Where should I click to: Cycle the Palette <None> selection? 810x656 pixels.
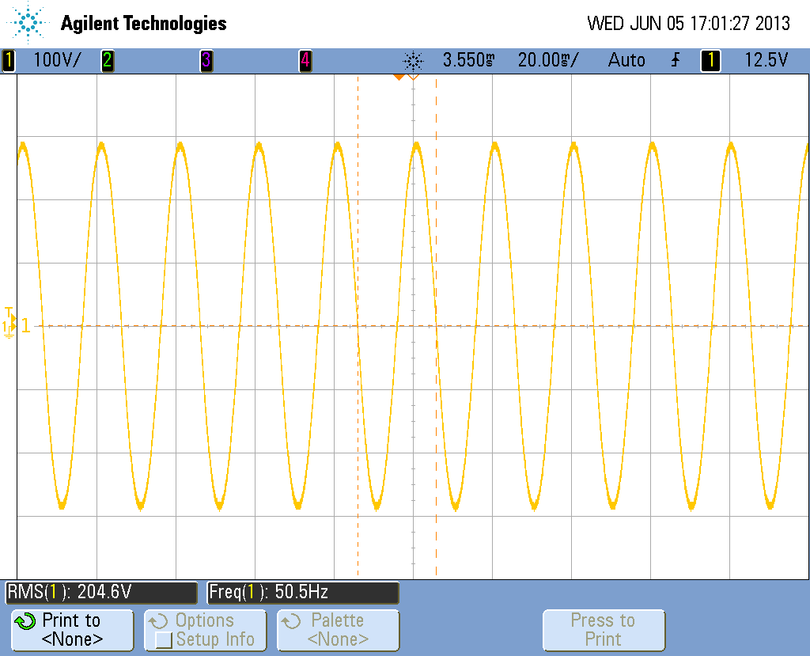pos(338,630)
